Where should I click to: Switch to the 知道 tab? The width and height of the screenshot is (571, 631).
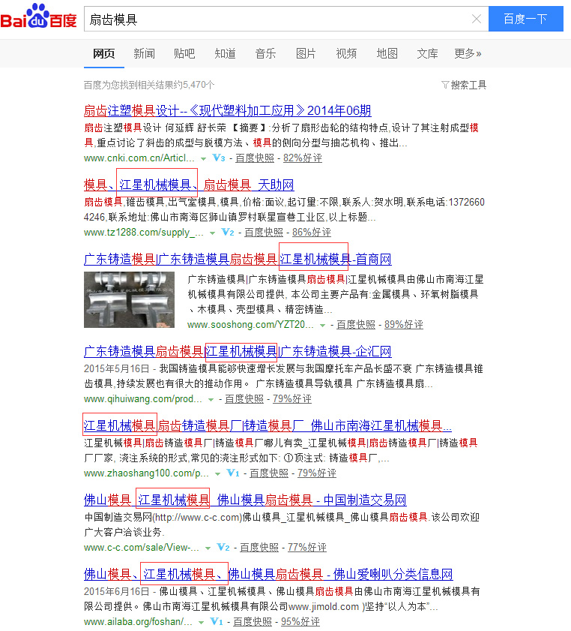(x=225, y=53)
